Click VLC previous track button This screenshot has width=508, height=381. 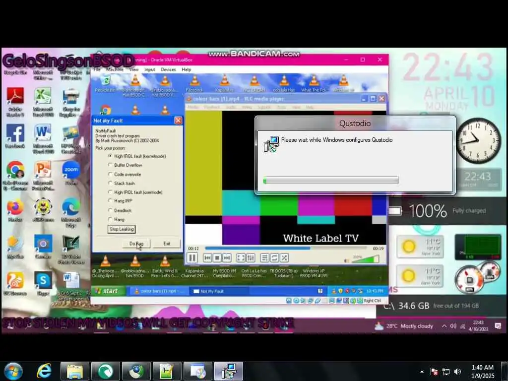click(x=207, y=258)
